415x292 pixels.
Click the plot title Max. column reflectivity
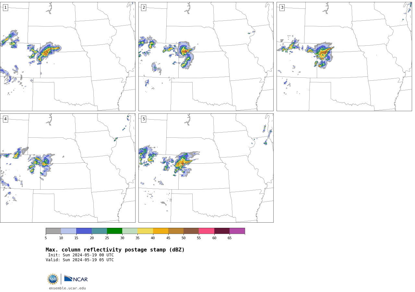(115, 250)
